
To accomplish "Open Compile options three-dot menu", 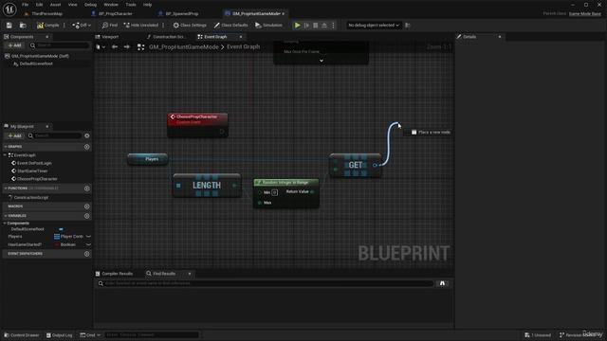I will [64, 26].
